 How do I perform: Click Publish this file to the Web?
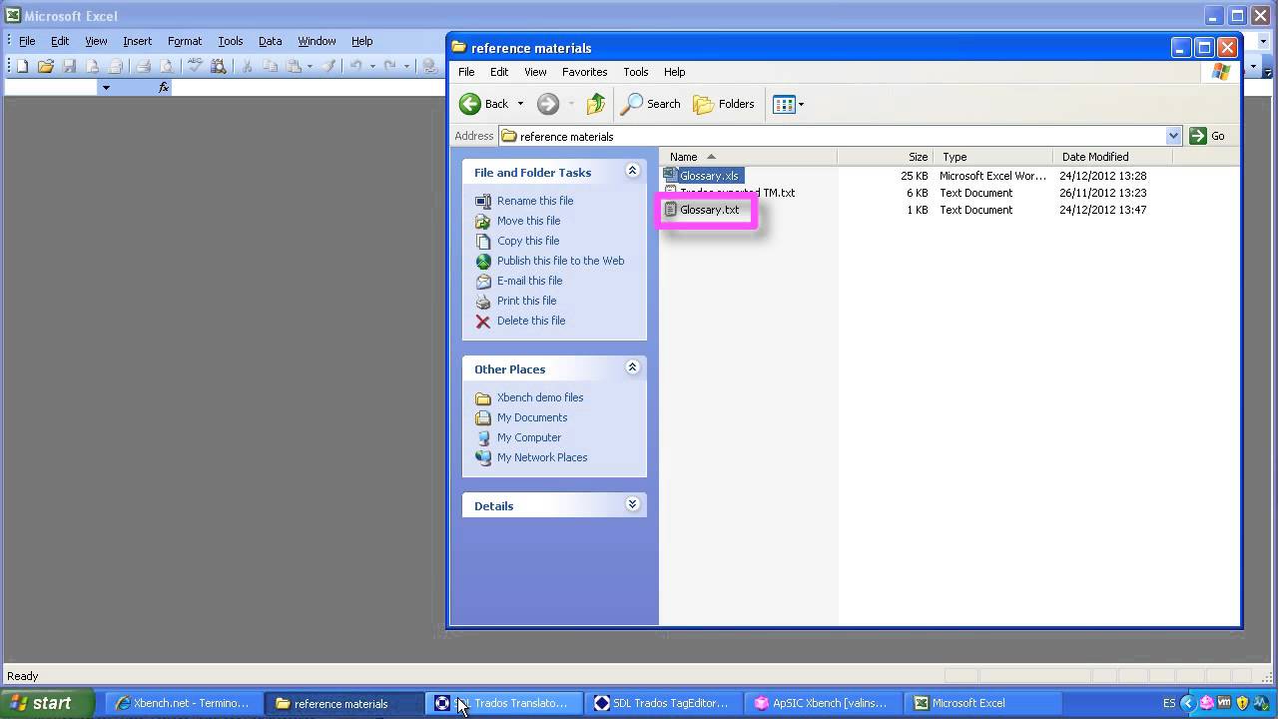click(x=560, y=261)
